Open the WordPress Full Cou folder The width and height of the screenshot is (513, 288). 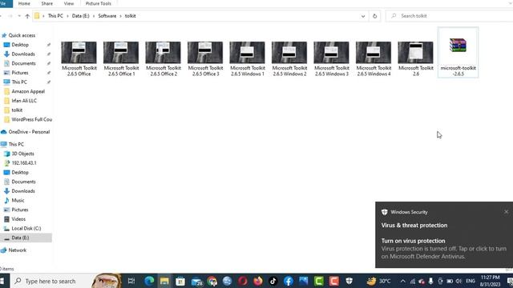(x=31, y=119)
